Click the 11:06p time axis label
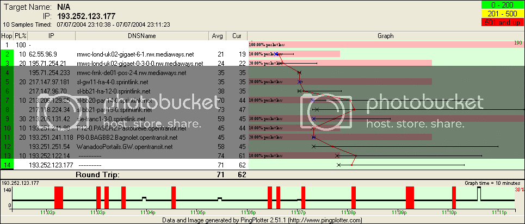 coord(249,212)
